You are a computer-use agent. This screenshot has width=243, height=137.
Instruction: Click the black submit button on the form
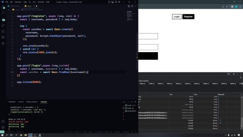[148, 56]
